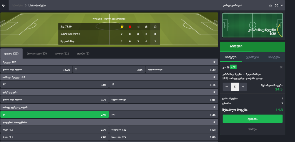Viewport: 295px width, 142px height.
Task: Toggle the star on the double chance market
Action: [214, 77]
